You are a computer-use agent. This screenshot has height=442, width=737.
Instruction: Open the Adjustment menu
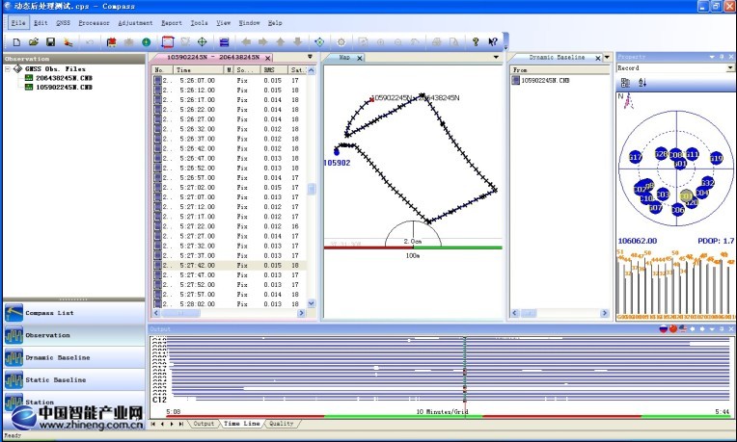134,22
